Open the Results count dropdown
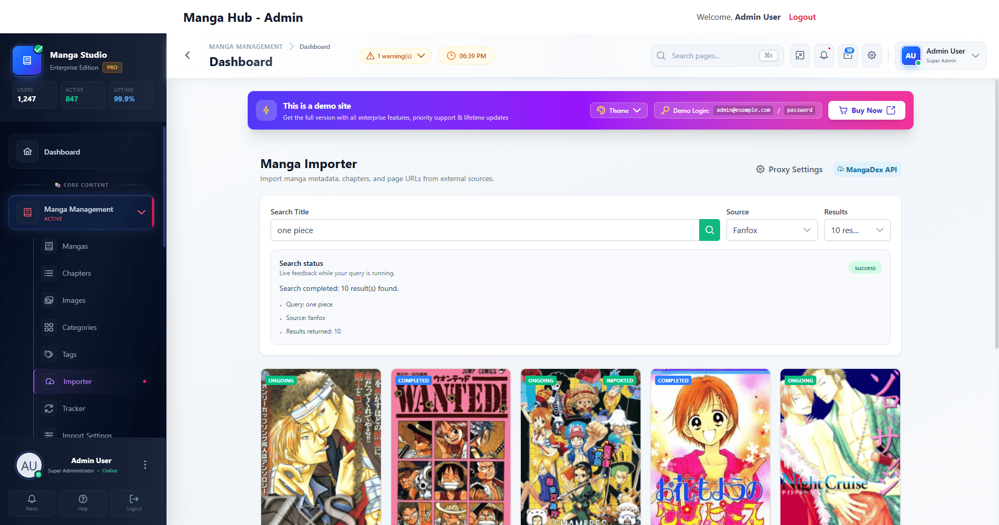 point(857,230)
